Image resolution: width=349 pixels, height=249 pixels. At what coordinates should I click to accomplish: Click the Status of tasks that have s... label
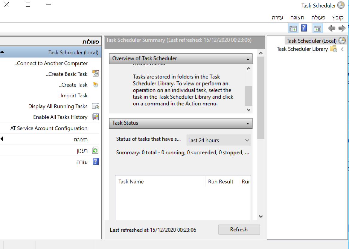coord(148,139)
